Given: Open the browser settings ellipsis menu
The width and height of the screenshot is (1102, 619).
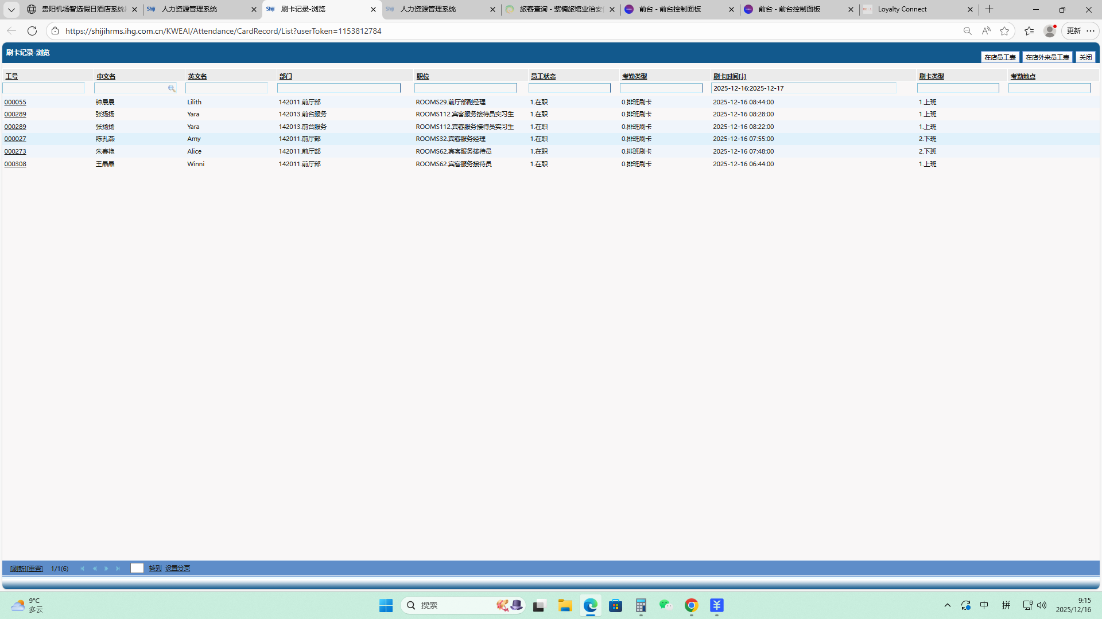Looking at the screenshot, I should coord(1091,31).
